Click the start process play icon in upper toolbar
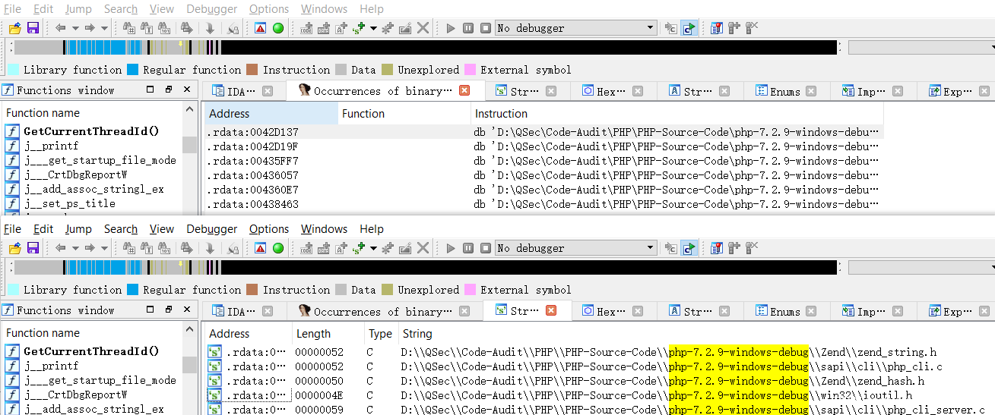 point(451,28)
